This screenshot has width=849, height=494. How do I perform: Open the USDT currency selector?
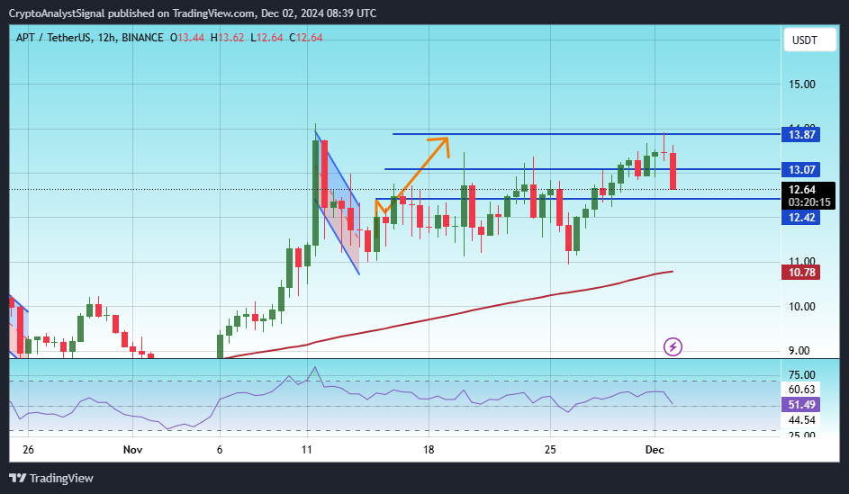coord(809,40)
